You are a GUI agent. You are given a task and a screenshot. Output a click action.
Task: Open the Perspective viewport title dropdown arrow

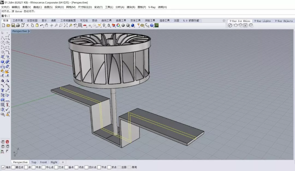(29, 31)
